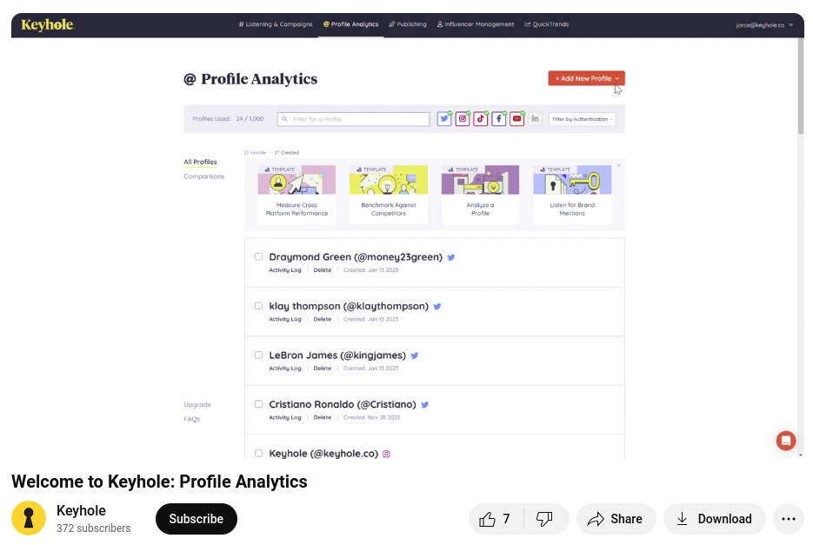Screen dimensions: 813x545
Task: Subscribe to the Keyhole channel
Action: (196, 519)
